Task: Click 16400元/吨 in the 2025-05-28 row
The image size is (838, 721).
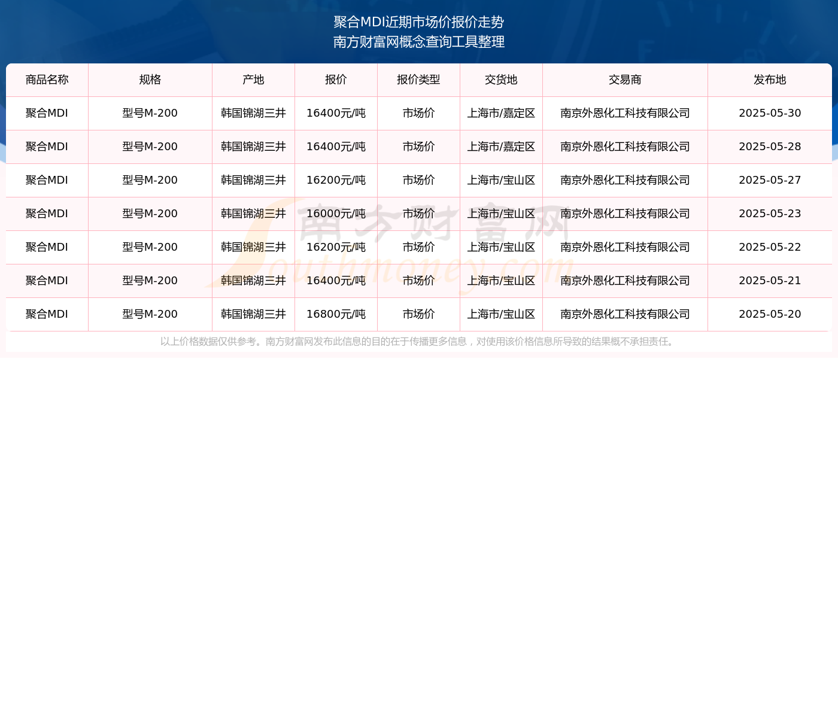Action: [x=336, y=147]
